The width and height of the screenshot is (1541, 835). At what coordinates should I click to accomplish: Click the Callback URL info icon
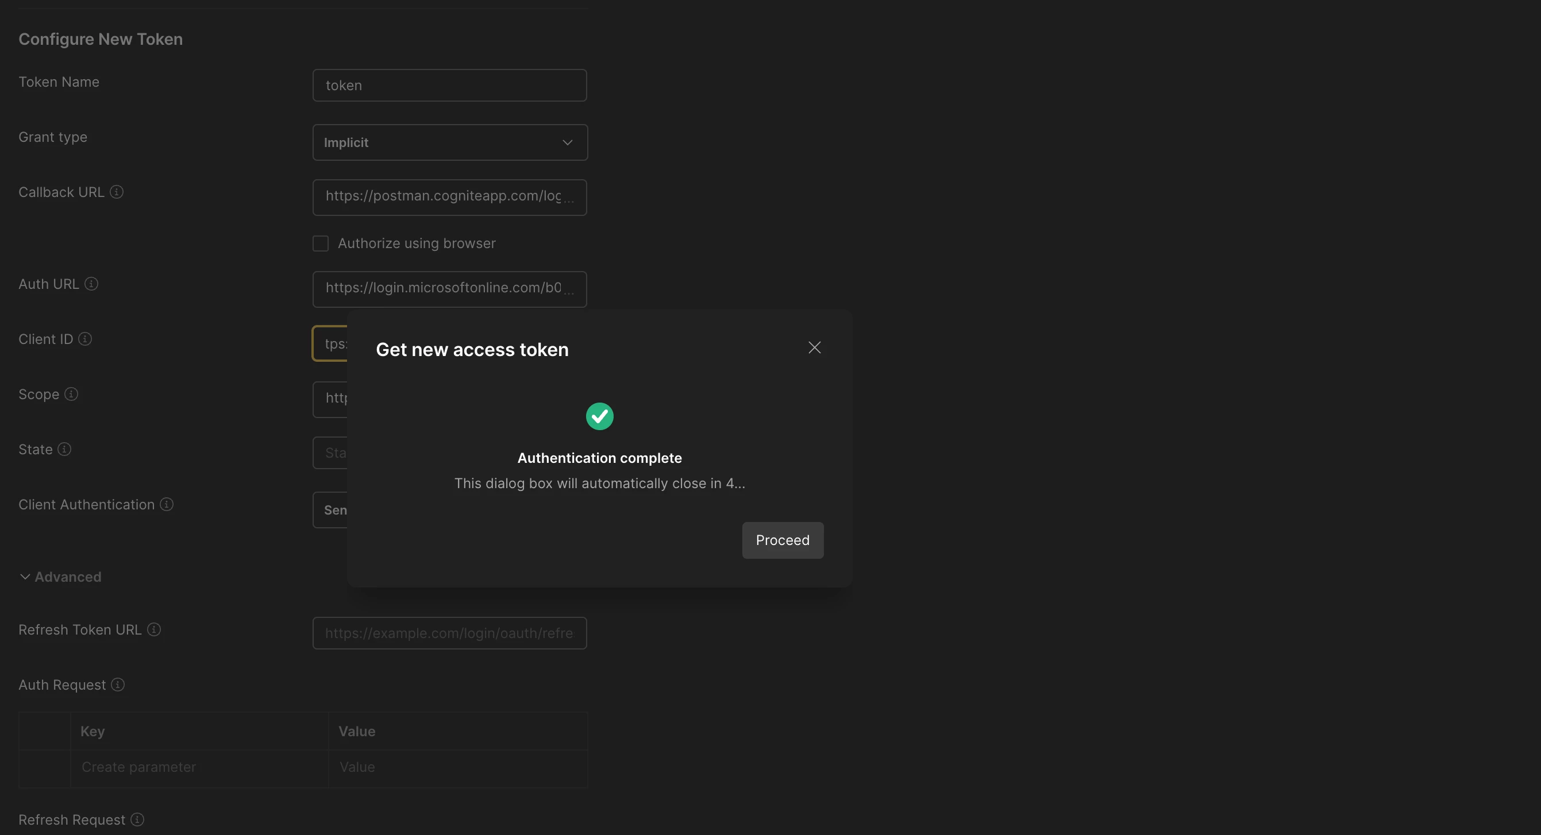coord(117,192)
